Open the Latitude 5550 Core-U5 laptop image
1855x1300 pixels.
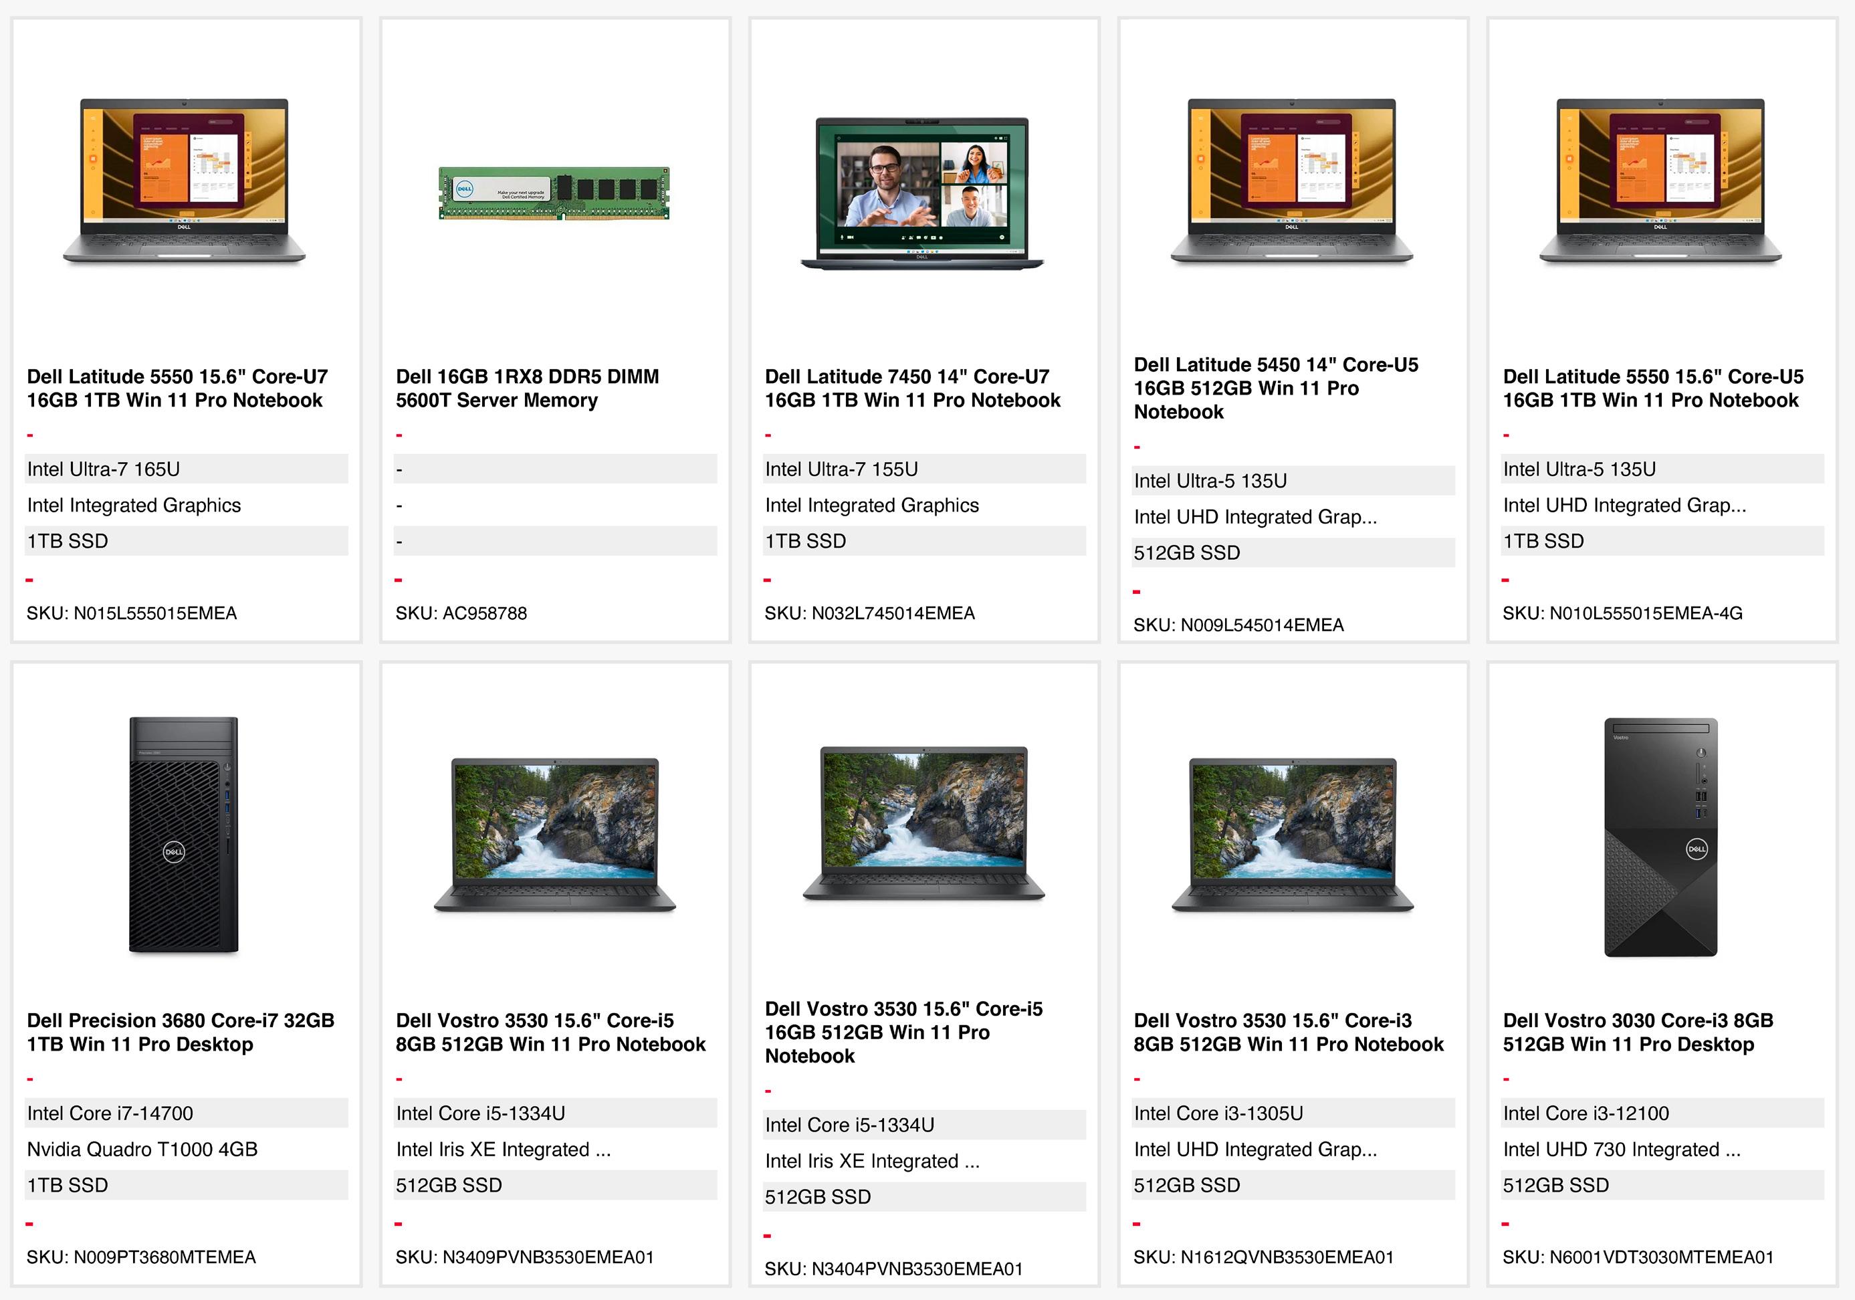tap(1660, 181)
